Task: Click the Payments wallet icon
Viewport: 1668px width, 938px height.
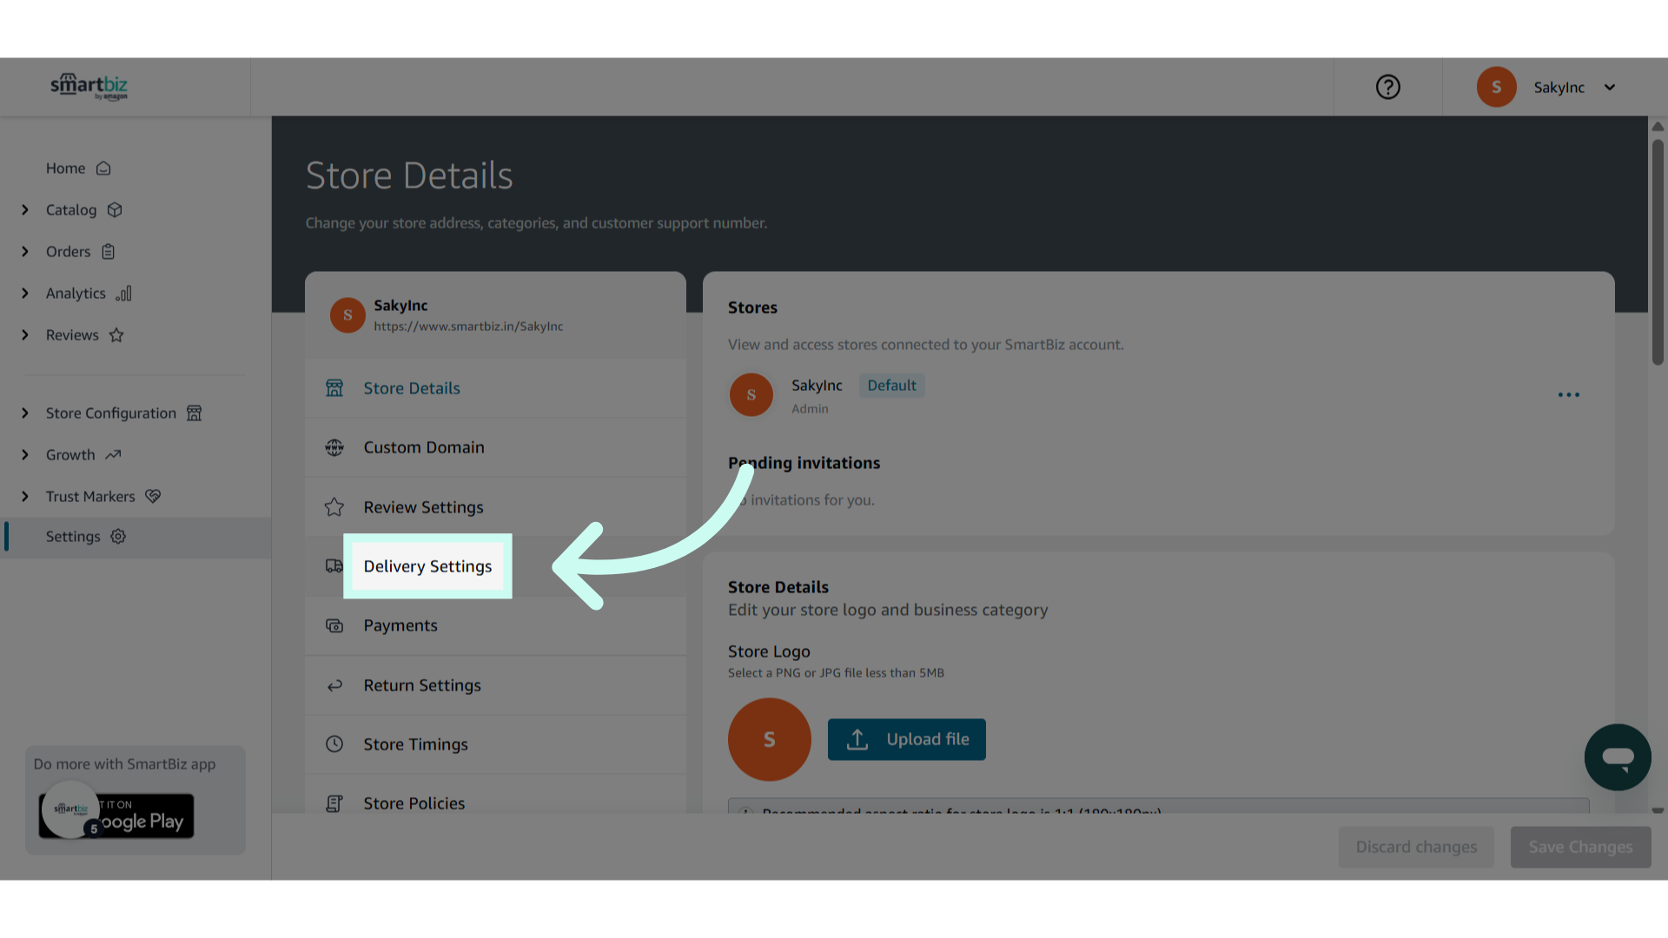Action: [x=334, y=625]
